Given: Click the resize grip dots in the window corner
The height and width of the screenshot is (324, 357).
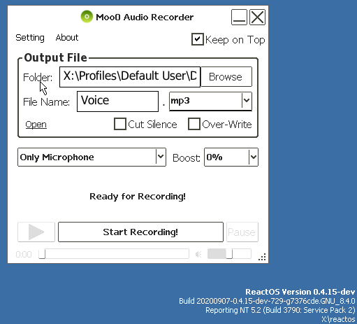Looking at the screenshot, I should click(x=262, y=257).
